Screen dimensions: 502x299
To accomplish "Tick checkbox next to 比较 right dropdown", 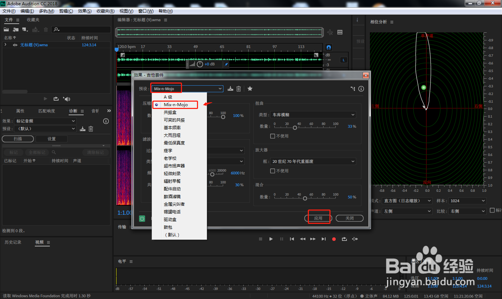I will click(492, 210).
